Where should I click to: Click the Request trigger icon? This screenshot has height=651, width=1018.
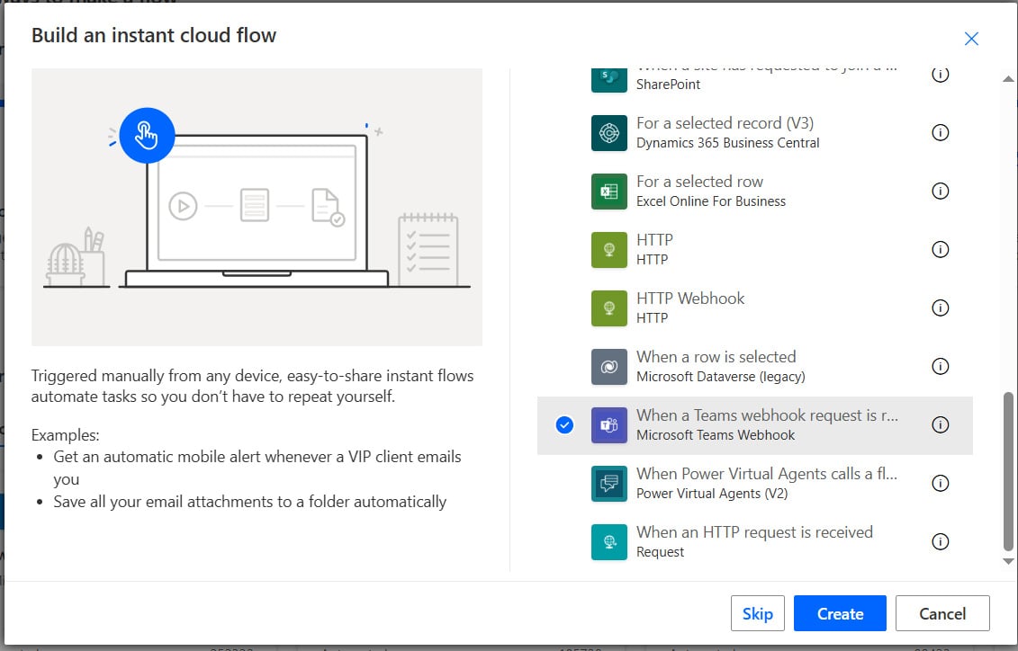(x=609, y=541)
